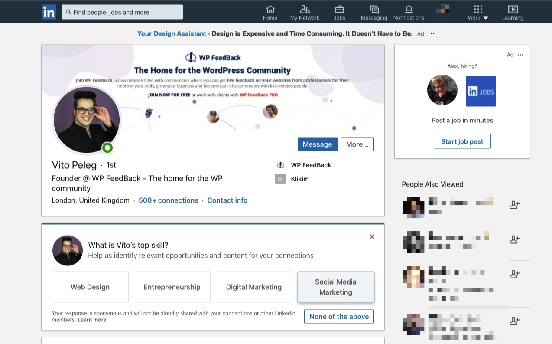Viewport: 552px width, 344px height.
Task: Choose Entrepreneurship skill option
Action: click(172, 287)
